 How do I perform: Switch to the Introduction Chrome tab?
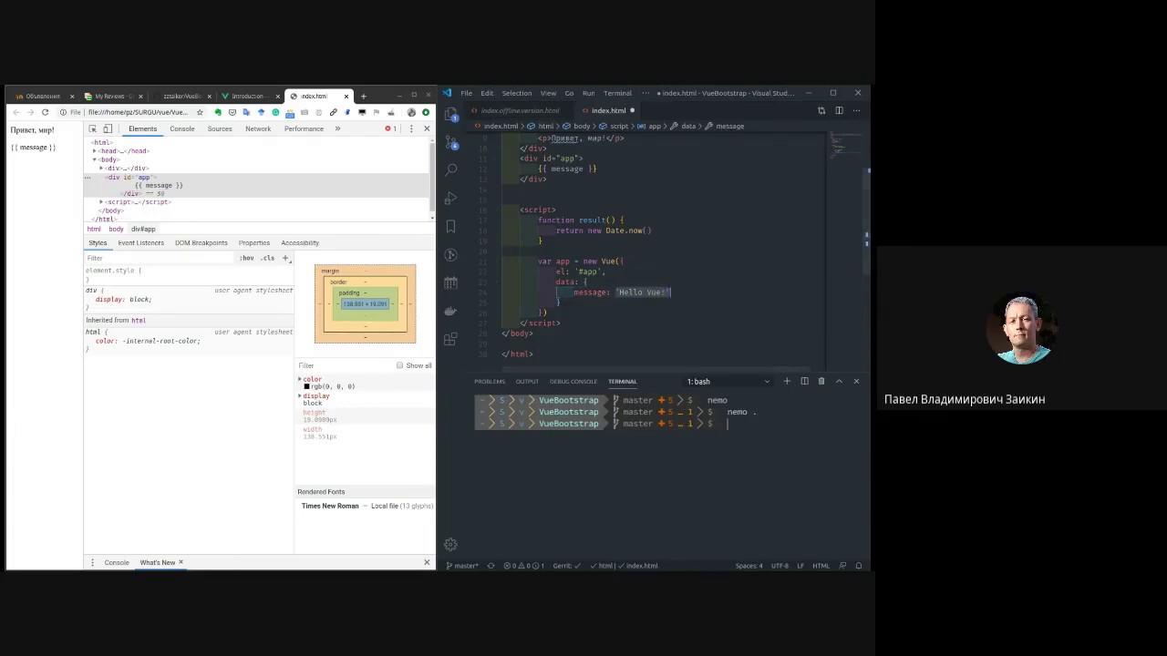(x=248, y=96)
